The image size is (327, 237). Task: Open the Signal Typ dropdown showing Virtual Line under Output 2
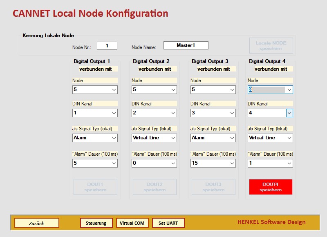153,138
